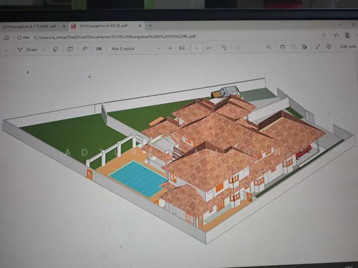This screenshot has width=358, height=268.
Task: Open the browser profile icon
Action: pos(347,35)
